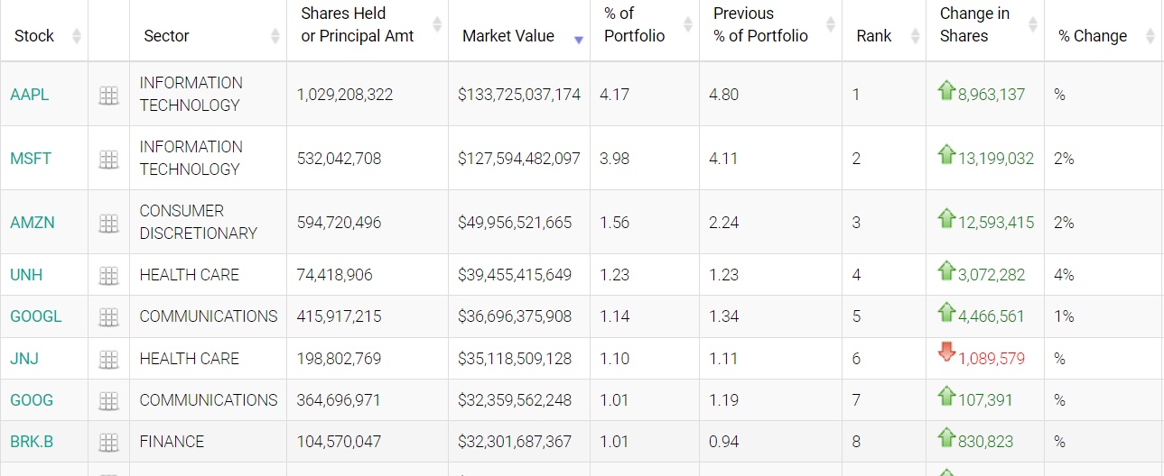Follow the UNH stock link
This screenshot has height=476, width=1164.
(26, 275)
